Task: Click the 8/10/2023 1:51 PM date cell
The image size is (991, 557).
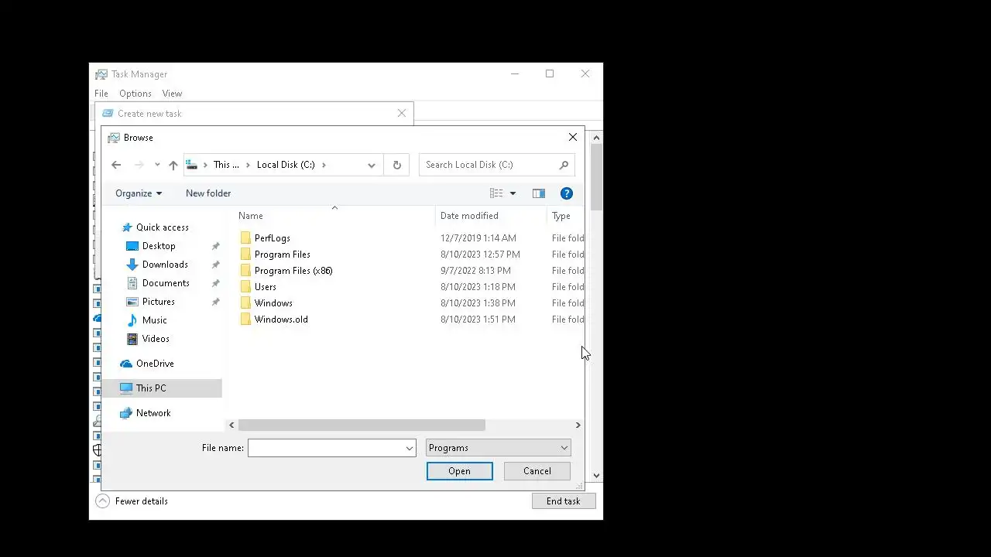Action: tap(478, 320)
